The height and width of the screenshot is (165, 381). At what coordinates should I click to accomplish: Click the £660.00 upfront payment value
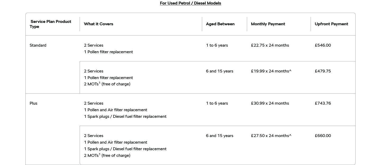323,136
